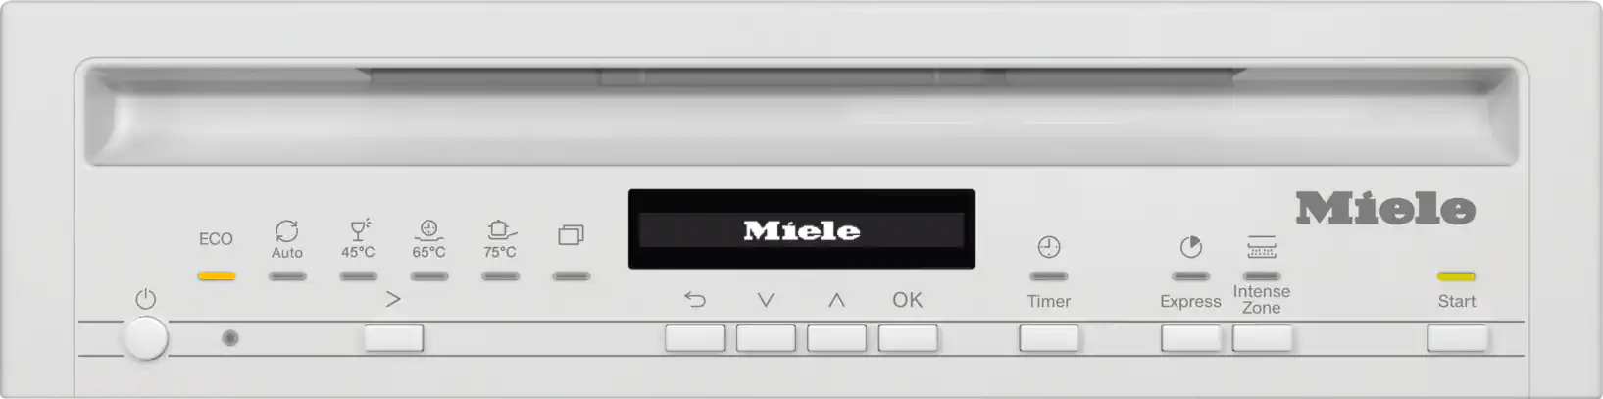This screenshot has width=1603, height=399.
Task: Toggle the Express option button
Action: tap(1191, 338)
